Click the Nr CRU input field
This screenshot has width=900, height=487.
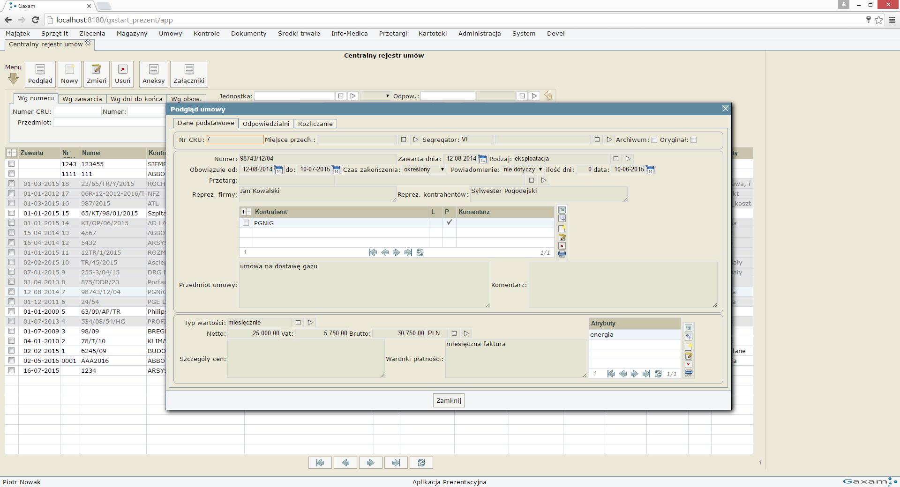(234, 140)
